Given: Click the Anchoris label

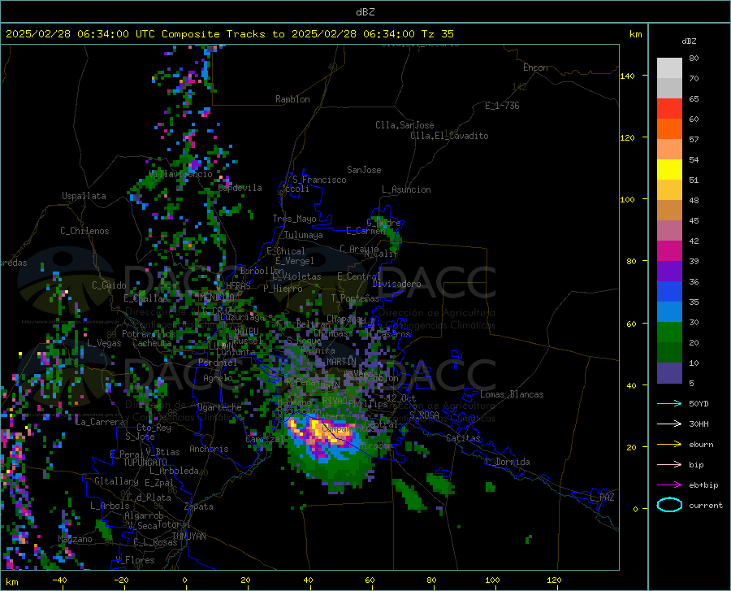Looking at the screenshot, I should 209,449.
